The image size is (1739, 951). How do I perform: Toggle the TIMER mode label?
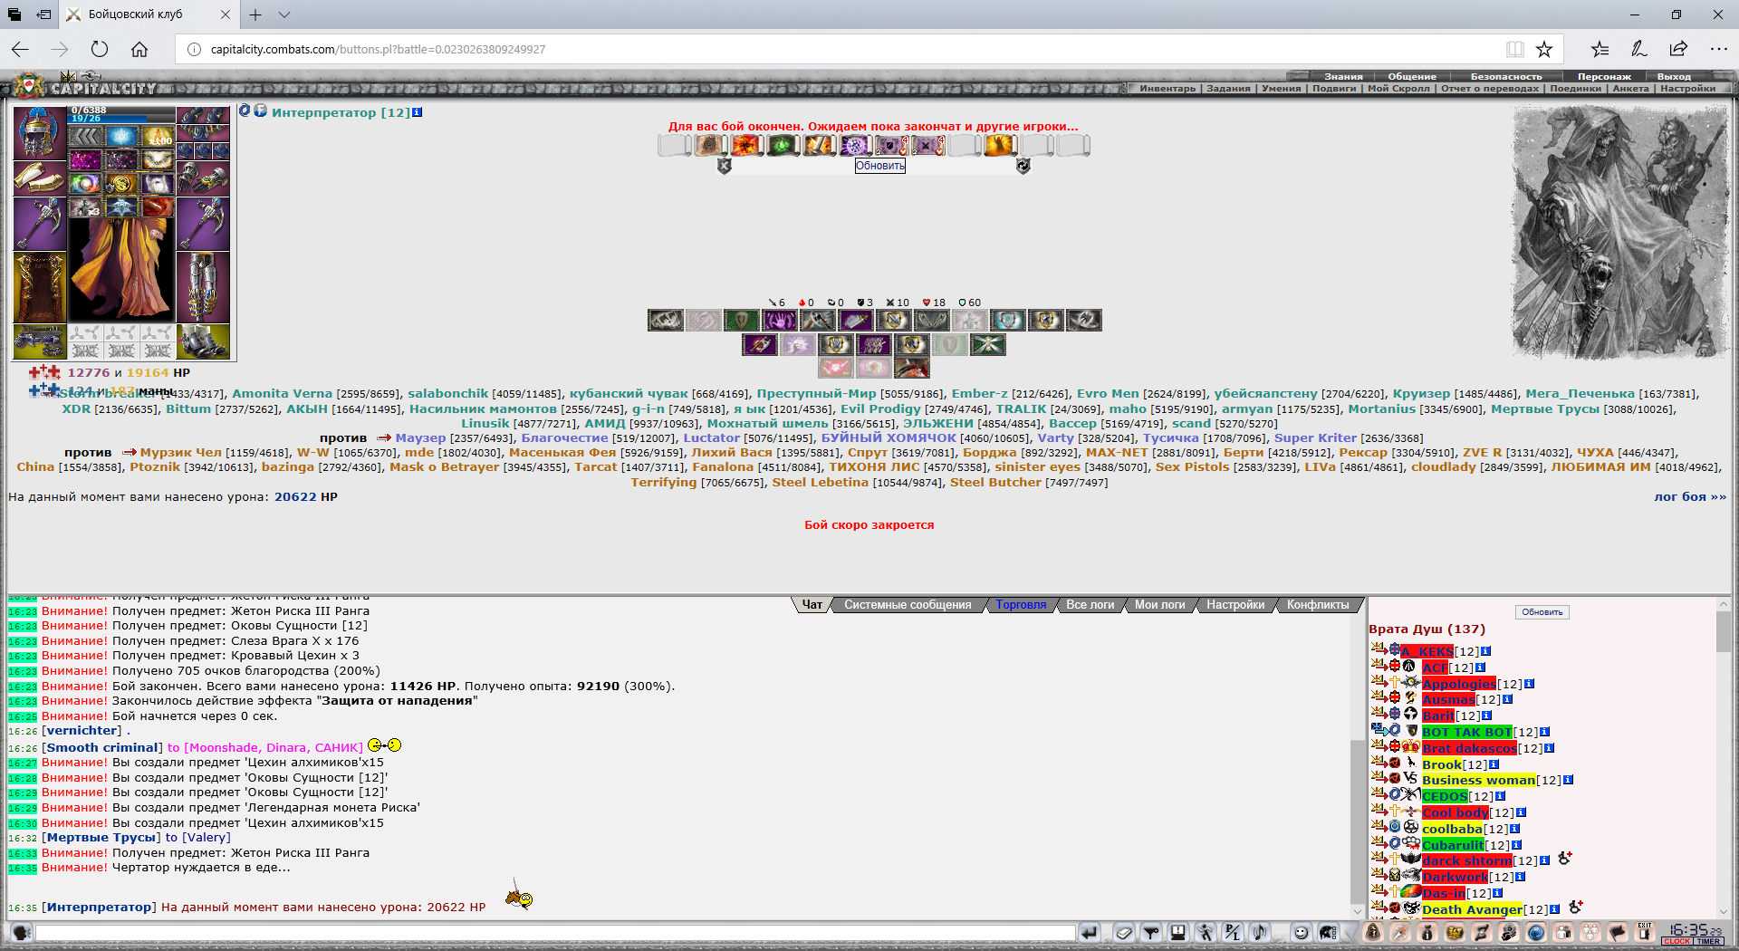coord(1709,942)
